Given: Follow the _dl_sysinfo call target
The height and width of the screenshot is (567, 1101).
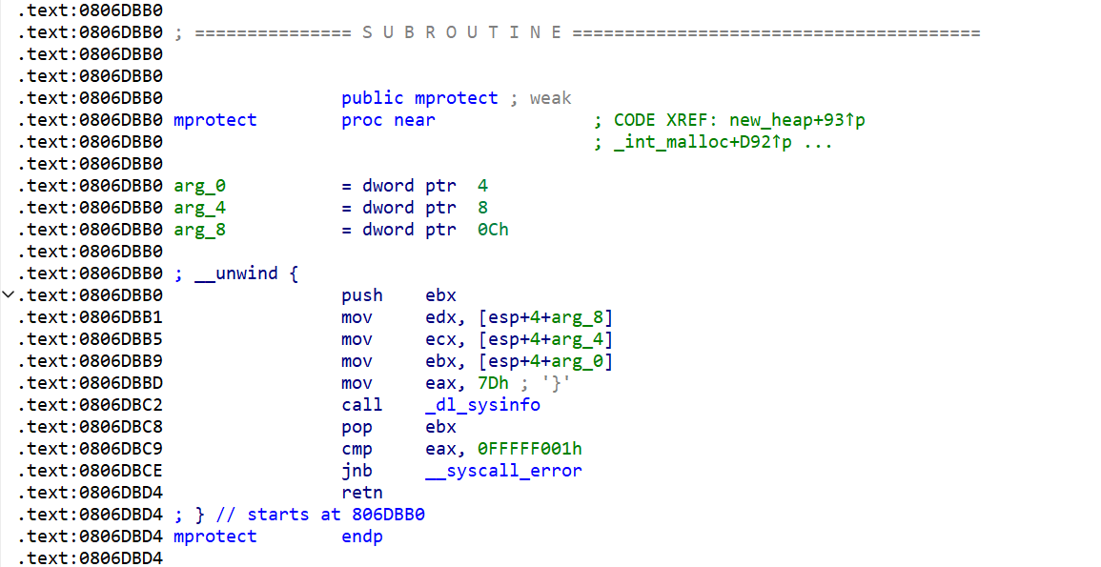Looking at the screenshot, I should tap(482, 404).
